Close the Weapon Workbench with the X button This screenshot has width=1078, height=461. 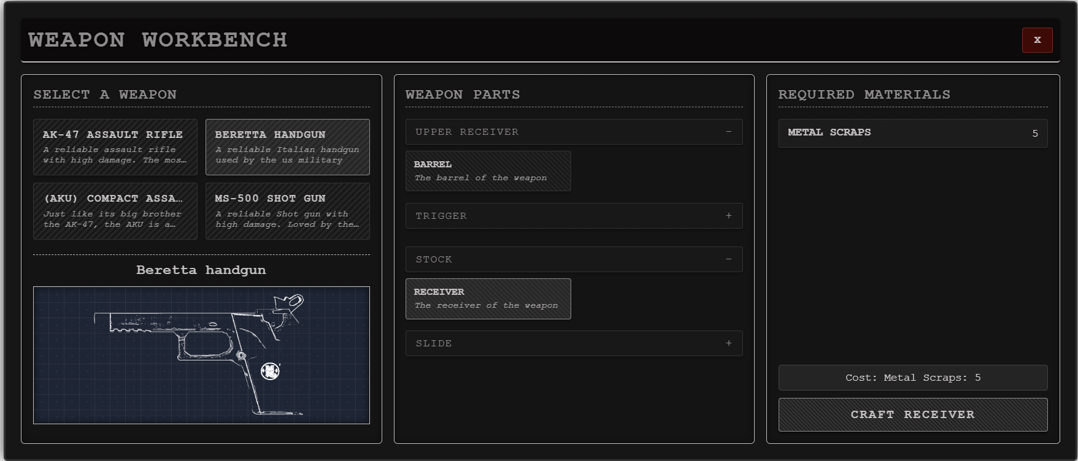tap(1037, 40)
